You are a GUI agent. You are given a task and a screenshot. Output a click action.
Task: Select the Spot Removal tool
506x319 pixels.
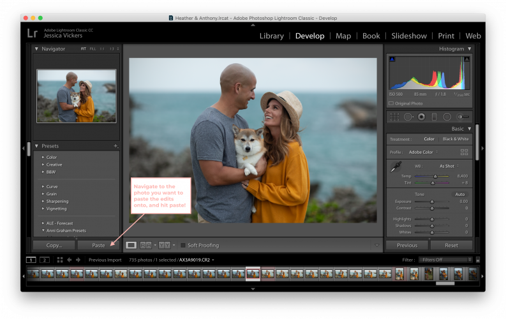click(x=408, y=117)
